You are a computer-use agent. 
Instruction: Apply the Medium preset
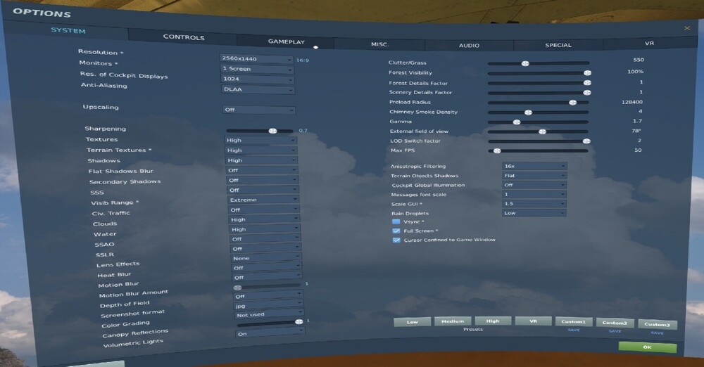coord(453,321)
